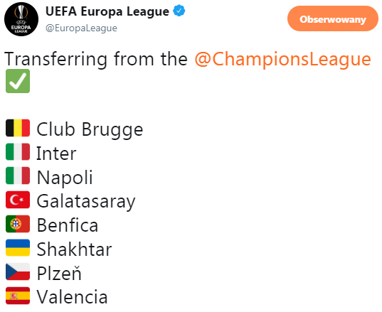Open the @ChampionsLeague mention link
Screen dimensions: 382x312
(x=282, y=59)
